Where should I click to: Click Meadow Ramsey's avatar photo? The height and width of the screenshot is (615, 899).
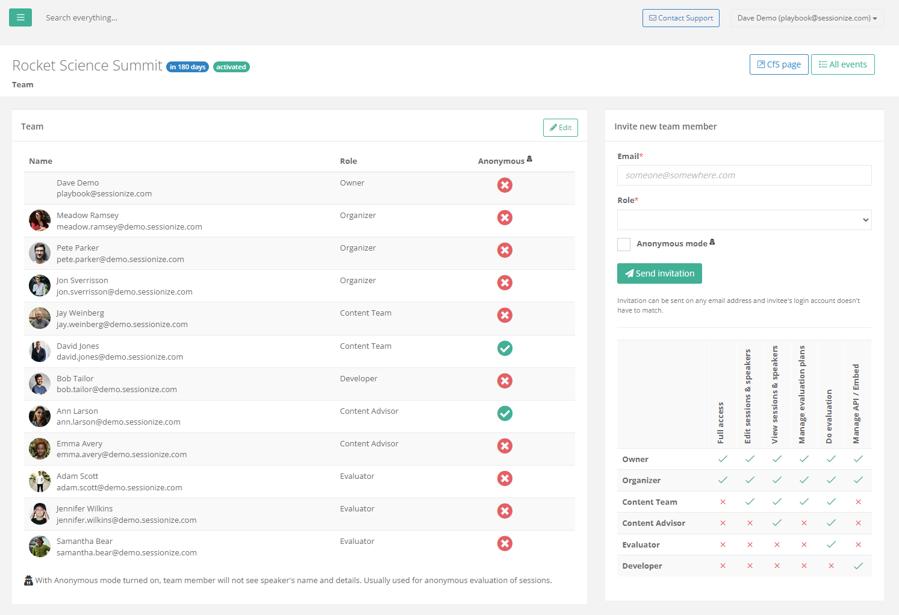[40, 220]
